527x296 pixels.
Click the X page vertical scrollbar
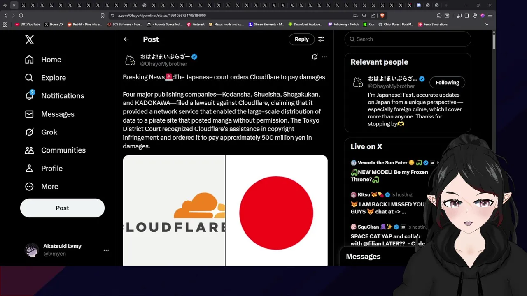point(494,41)
